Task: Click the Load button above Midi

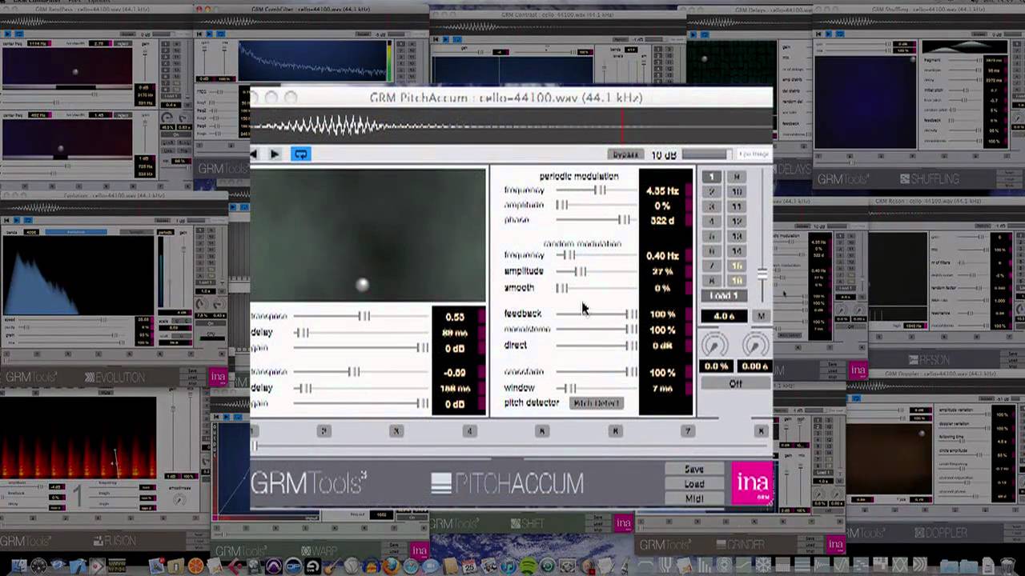Action: [x=694, y=484]
